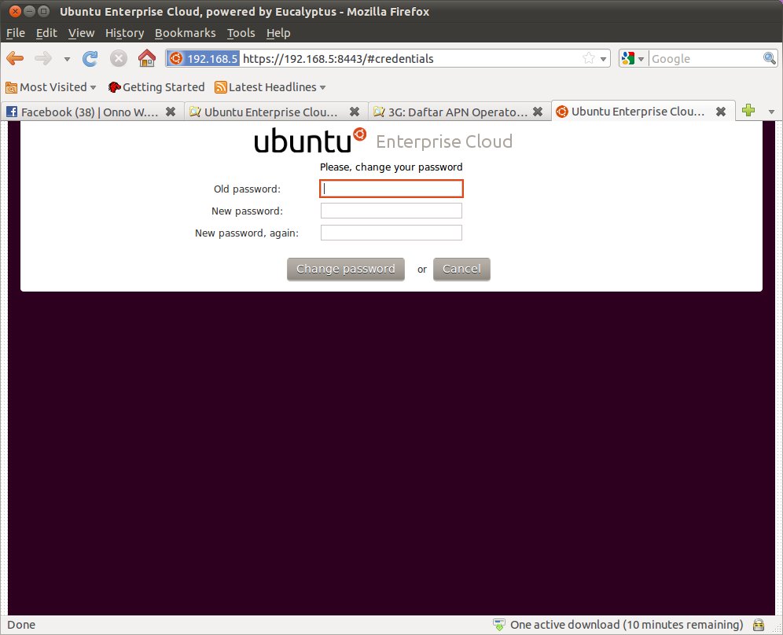Open the Getting Started bookmark

coord(156,87)
